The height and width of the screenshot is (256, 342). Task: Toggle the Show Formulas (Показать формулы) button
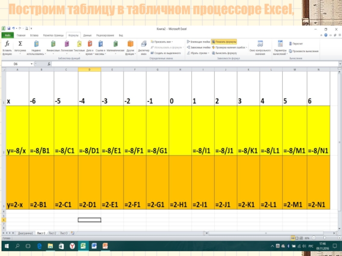click(x=224, y=42)
